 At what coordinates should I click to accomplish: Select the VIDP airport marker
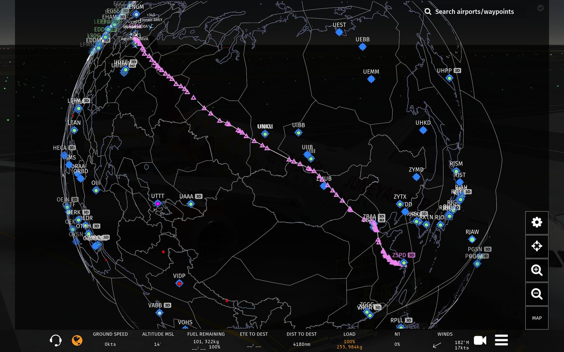pyautogui.click(x=179, y=283)
